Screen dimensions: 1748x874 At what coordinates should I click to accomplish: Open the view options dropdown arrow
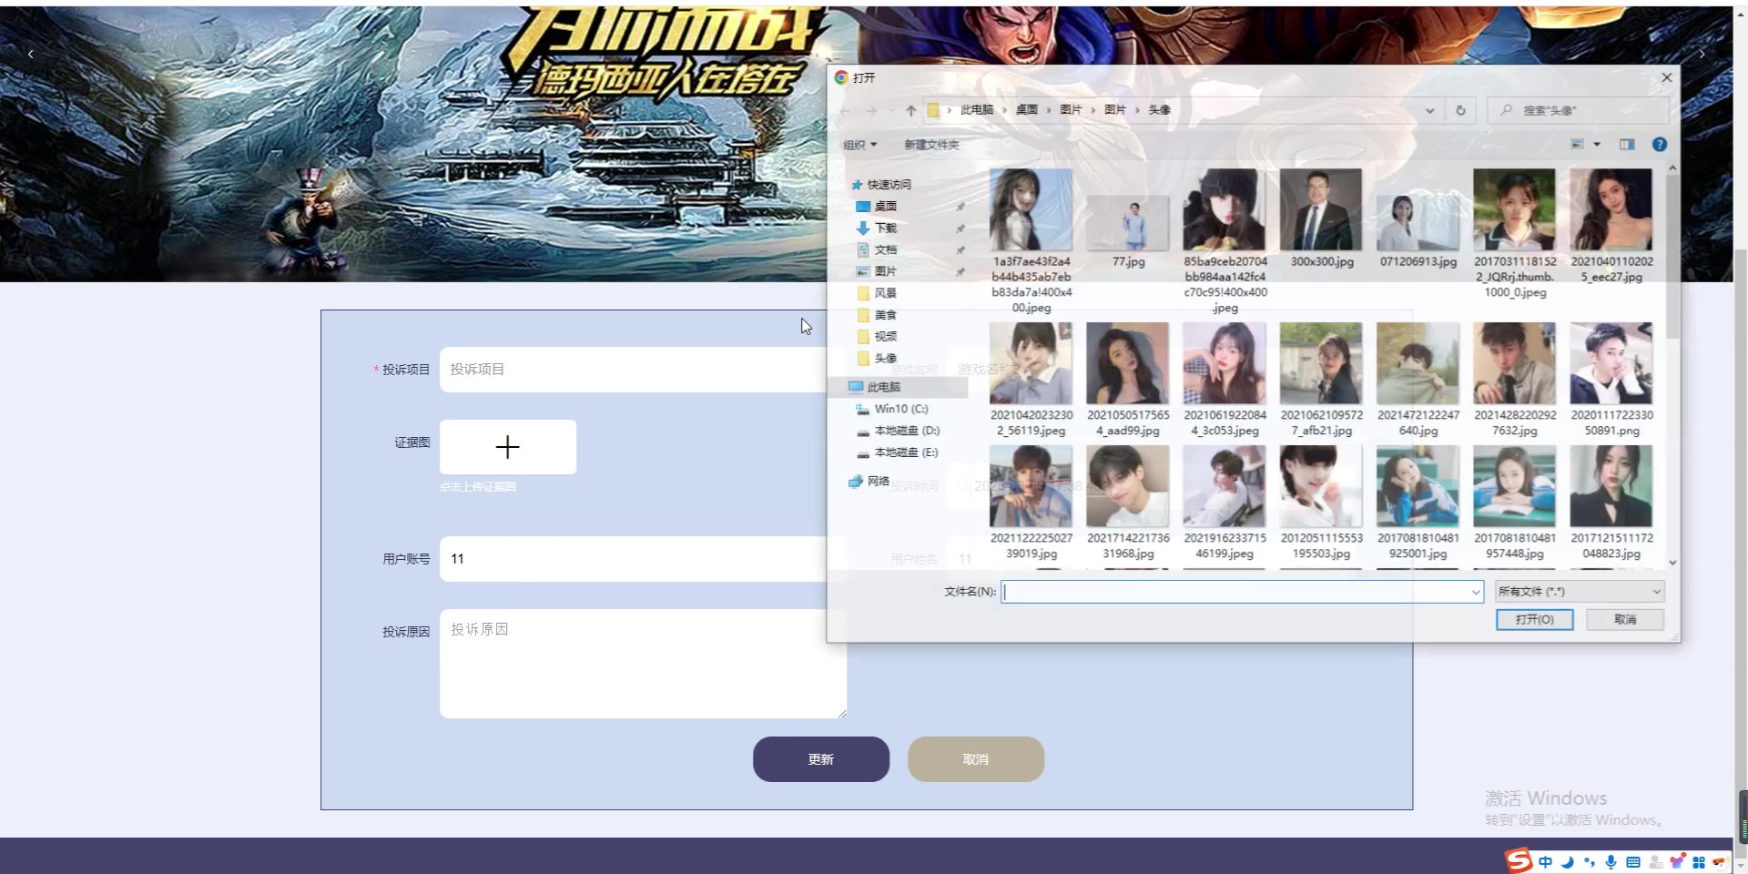click(1597, 144)
